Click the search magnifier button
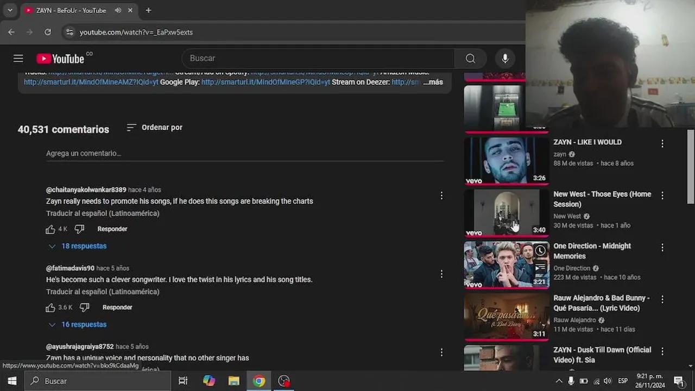Screen dimensions: 695x391 pyautogui.click(x=470, y=59)
